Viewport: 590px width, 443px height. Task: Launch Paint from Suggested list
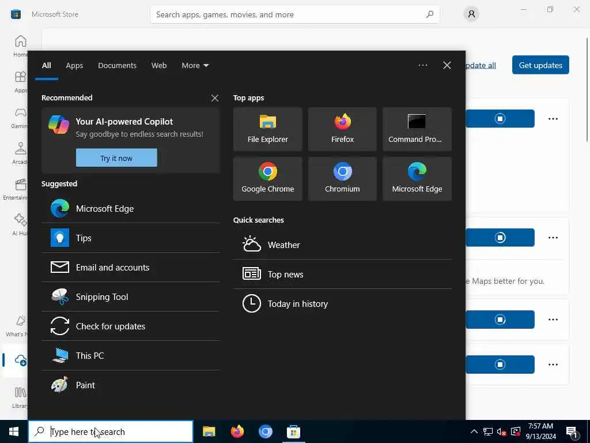click(x=130, y=385)
